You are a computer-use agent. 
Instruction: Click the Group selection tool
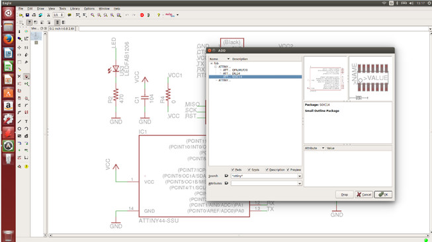tap(19, 62)
